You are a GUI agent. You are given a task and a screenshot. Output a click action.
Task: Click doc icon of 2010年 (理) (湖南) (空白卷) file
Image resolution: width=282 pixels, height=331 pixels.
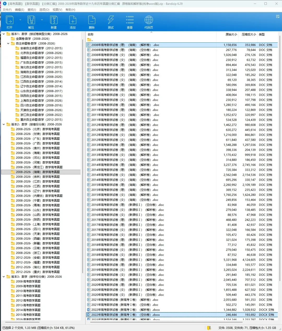(x=89, y=90)
